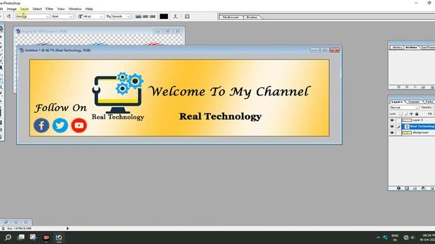Click the new adjustment layer icon

(x=423, y=188)
